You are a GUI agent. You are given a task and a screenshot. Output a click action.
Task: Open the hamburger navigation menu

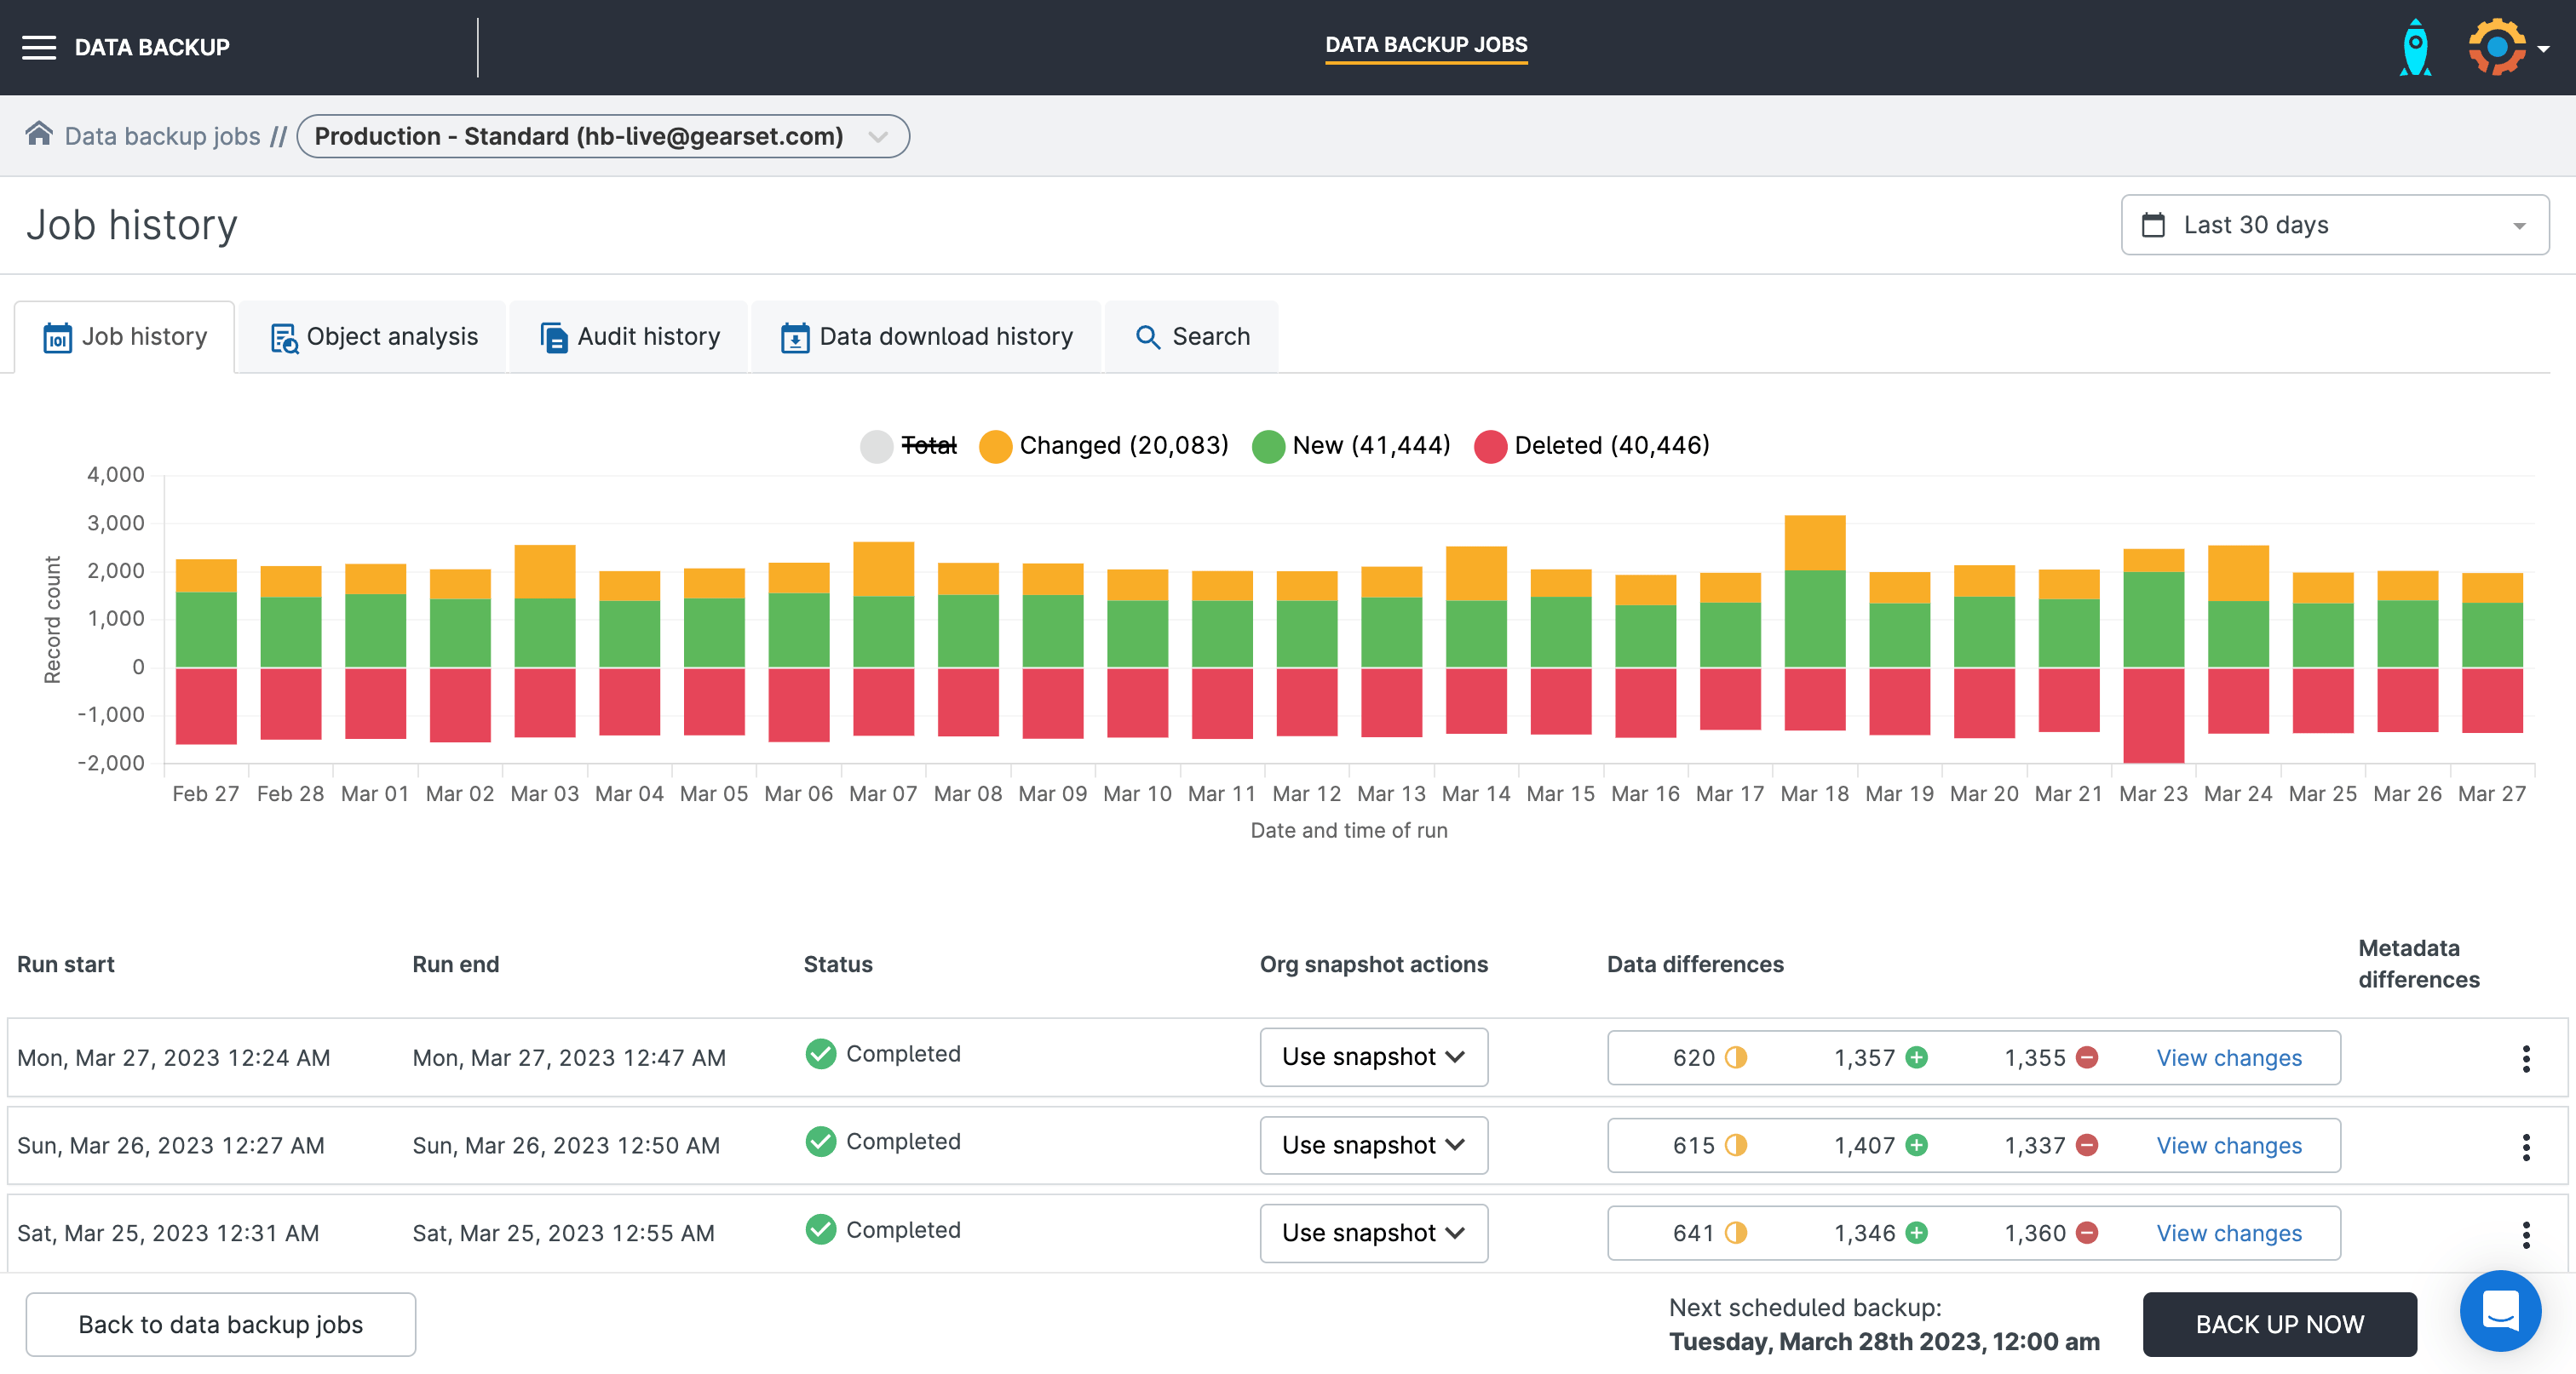coord(39,47)
